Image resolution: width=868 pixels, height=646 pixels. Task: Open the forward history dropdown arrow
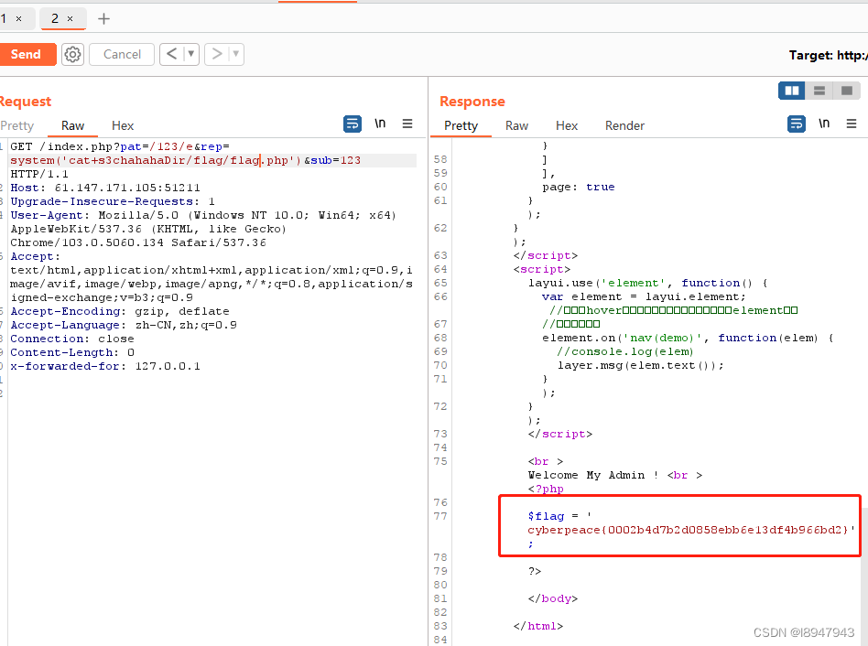pyautogui.click(x=236, y=54)
